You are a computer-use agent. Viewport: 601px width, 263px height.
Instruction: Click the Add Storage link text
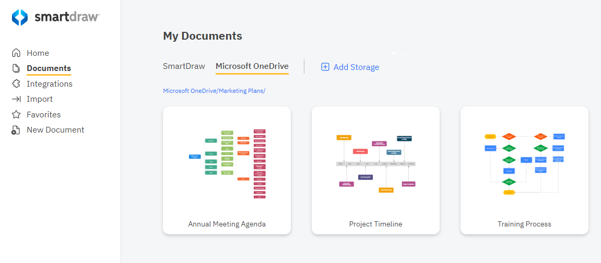(356, 67)
